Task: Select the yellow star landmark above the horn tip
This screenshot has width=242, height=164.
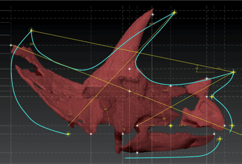Action: (174, 13)
